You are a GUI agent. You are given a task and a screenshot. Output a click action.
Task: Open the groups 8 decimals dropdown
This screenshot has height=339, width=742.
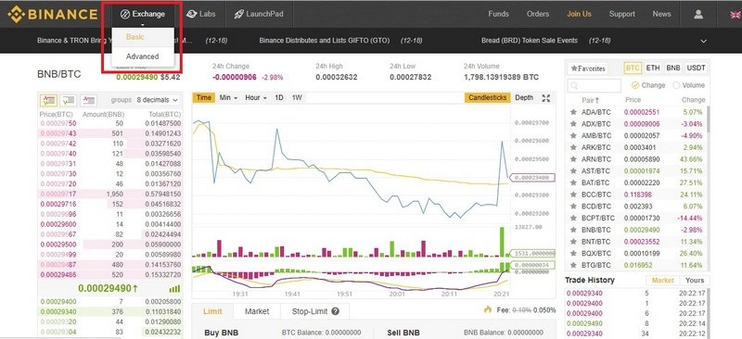157,100
